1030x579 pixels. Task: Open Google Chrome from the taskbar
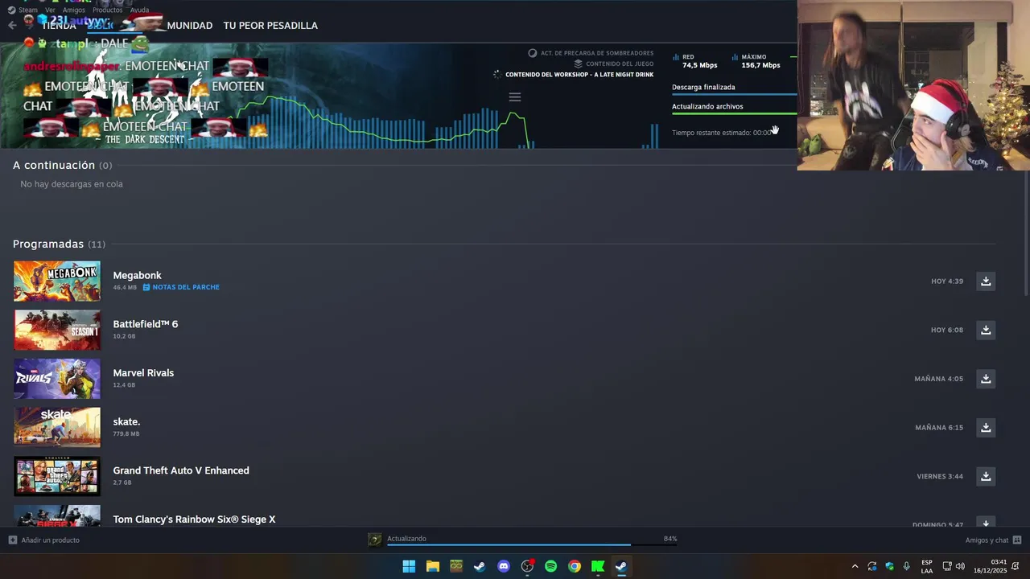tap(574, 566)
